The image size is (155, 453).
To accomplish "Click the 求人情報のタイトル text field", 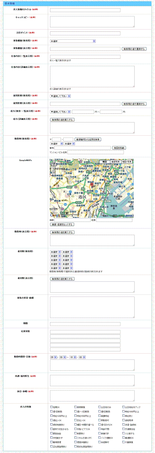I will pyautogui.click(x=85, y=10).
